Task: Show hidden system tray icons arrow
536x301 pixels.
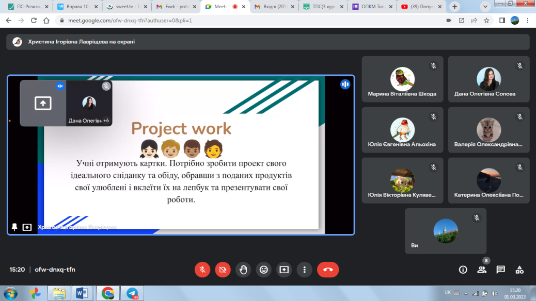Action: [x=466, y=293]
